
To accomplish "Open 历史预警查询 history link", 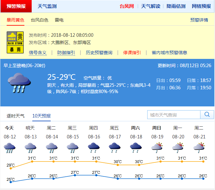I will [x=99, y=53].
